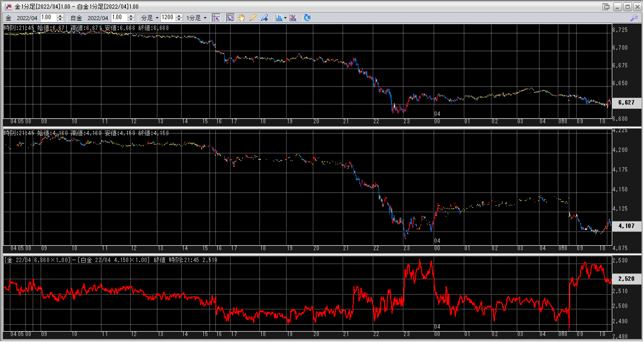This screenshot has width=643, height=342.
Task: Expand the indicator chart dropdown arrow
Action: tap(286, 18)
